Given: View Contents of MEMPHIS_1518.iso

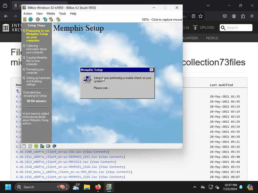Looking at the screenshot, I should point(112,167).
